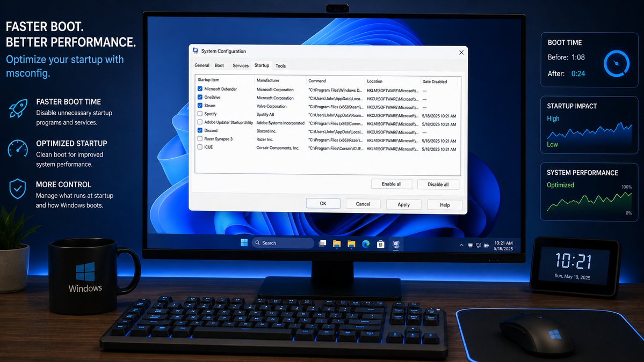Open Task View from the taskbar
644x362 pixels.
[x=322, y=243]
